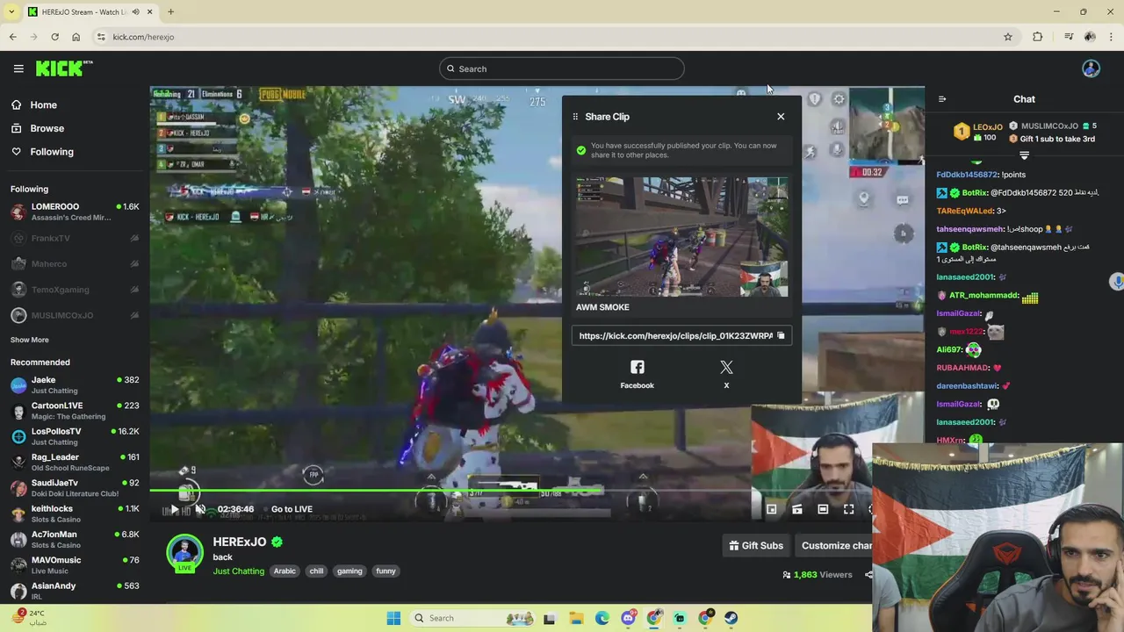Viewport: 1124px width, 632px height.
Task: Share the clip on X
Action: tap(726, 374)
